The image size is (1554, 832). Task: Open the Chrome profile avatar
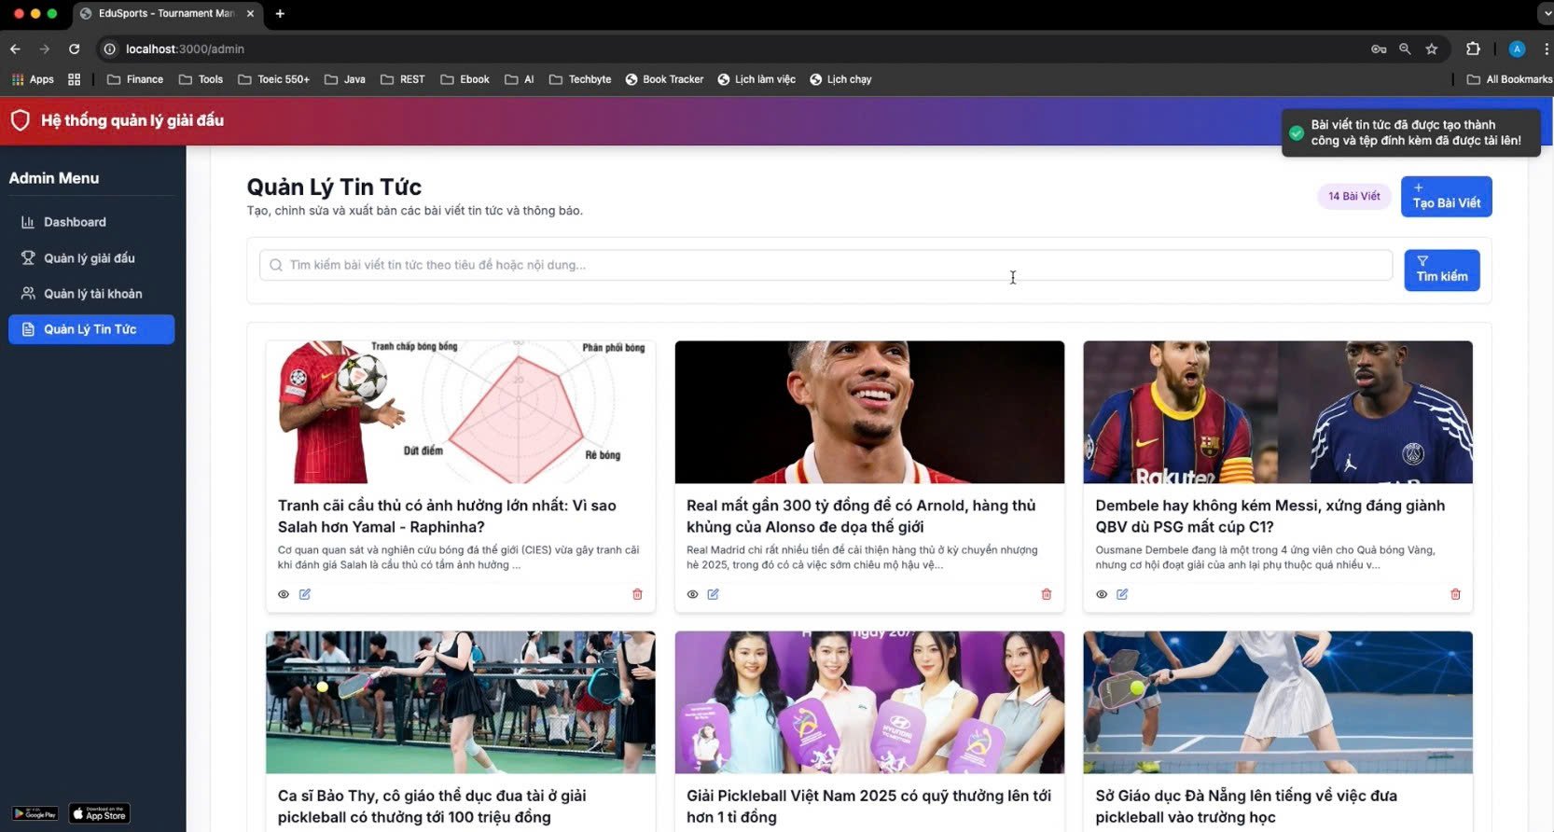[1517, 49]
